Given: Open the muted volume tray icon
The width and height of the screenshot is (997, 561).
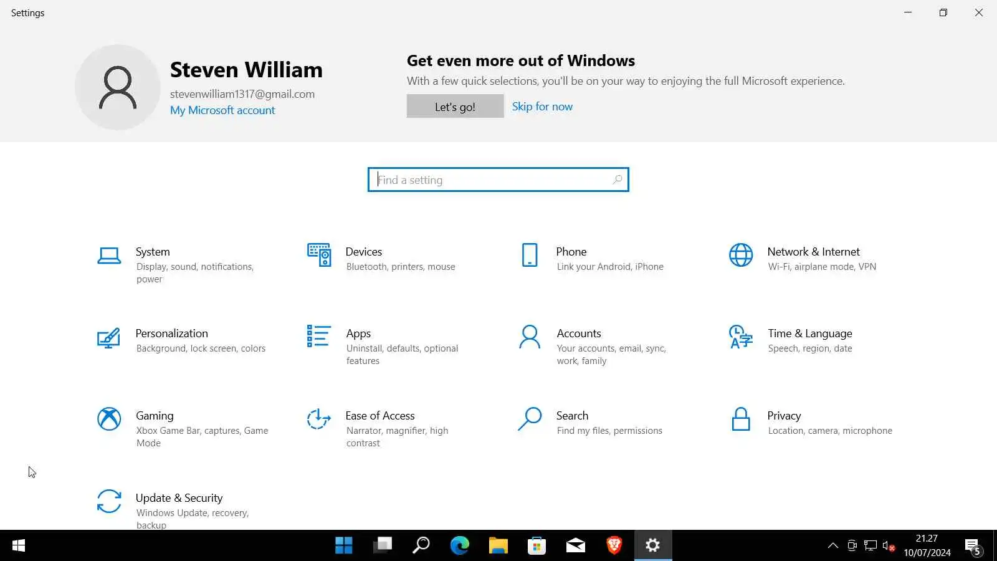Looking at the screenshot, I should [889, 546].
